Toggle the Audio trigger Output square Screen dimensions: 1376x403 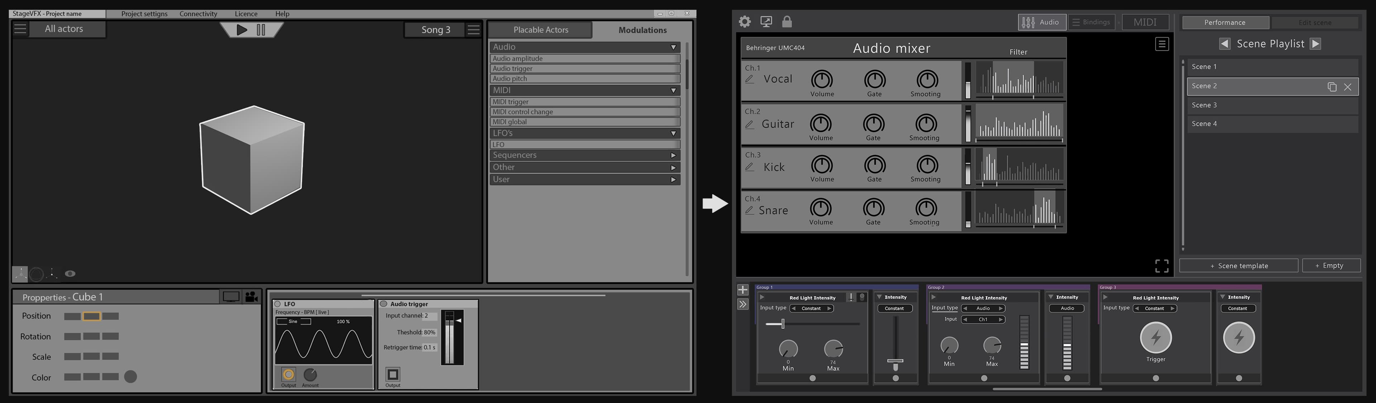(393, 374)
